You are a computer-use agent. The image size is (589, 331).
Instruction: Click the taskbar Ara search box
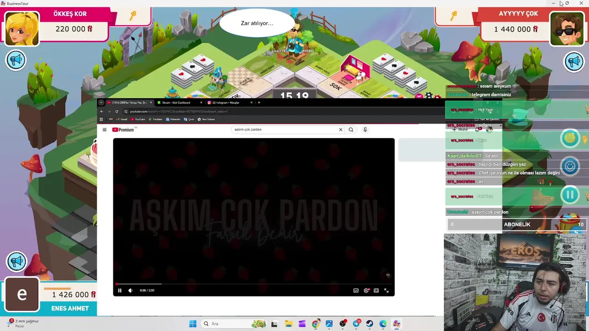[235, 324]
